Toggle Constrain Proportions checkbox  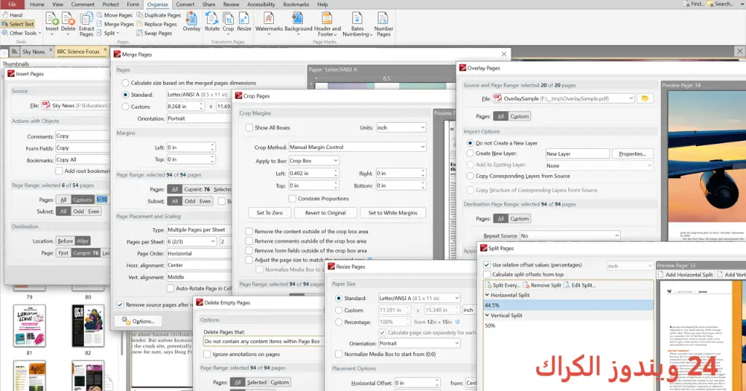click(x=292, y=198)
